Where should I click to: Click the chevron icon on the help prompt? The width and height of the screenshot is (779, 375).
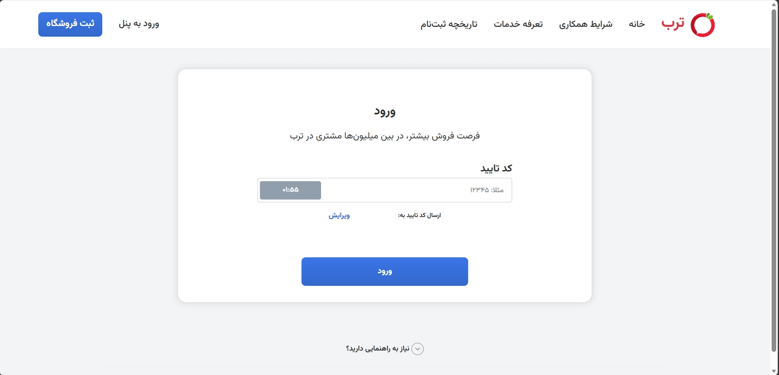coord(418,349)
